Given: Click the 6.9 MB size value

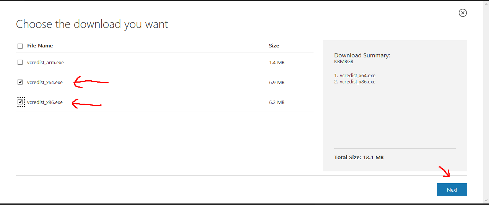Looking at the screenshot, I should click(276, 82).
